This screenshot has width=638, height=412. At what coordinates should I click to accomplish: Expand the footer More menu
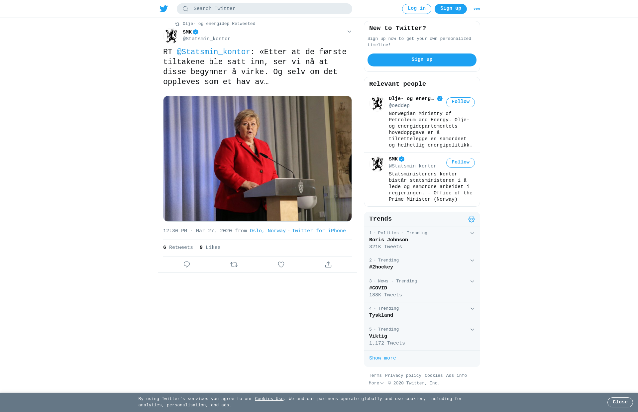[376, 383]
